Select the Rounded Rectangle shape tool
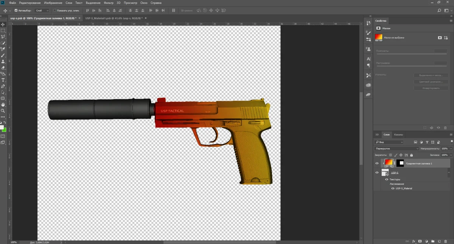 3,98
